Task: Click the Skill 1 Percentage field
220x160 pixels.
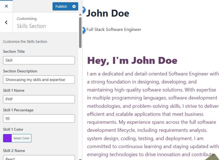Action: [x=39, y=119]
